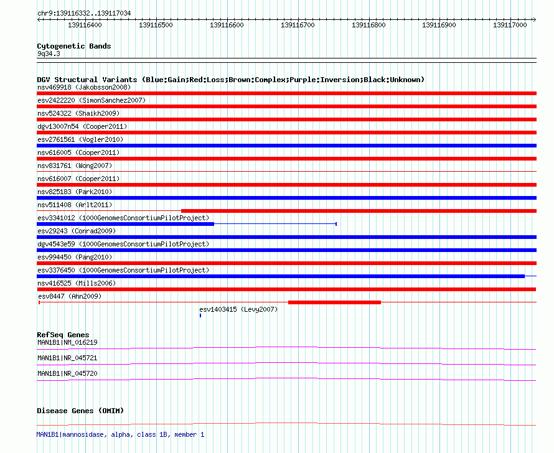This screenshot has width=554, height=453.
Task: Click the small blue mark under esv1403415
Action: pos(200,315)
